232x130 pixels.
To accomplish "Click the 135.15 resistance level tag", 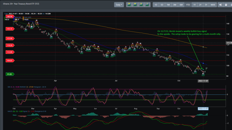I will click(x=10, y=29).
